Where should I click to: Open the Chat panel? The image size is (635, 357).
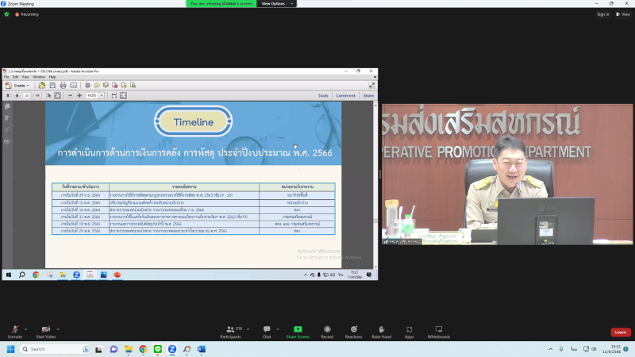tap(267, 332)
